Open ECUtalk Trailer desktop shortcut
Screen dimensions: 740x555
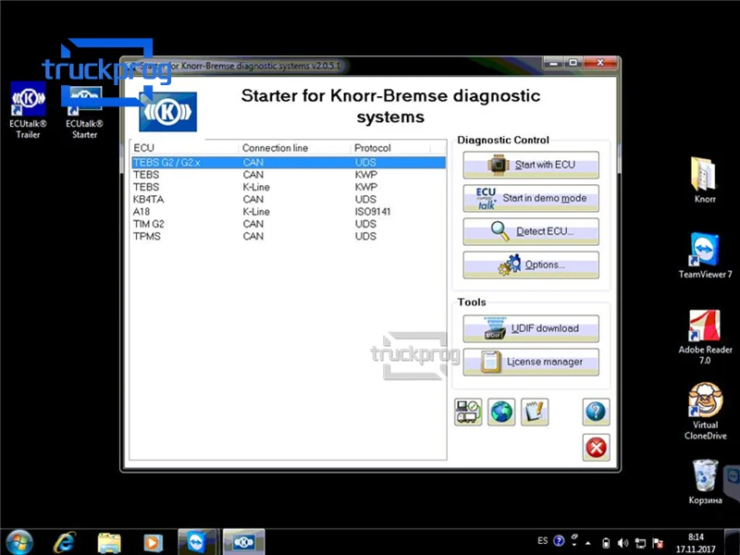(x=29, y=110)
